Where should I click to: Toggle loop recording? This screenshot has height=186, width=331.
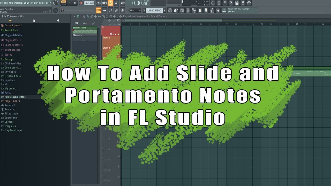pos(123,3)
